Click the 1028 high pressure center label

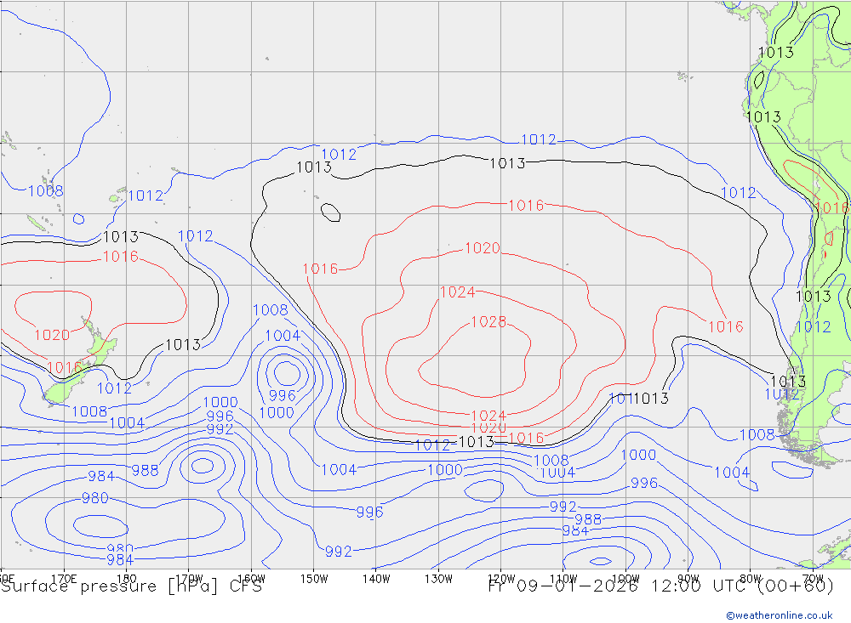[x=488, y=322]
